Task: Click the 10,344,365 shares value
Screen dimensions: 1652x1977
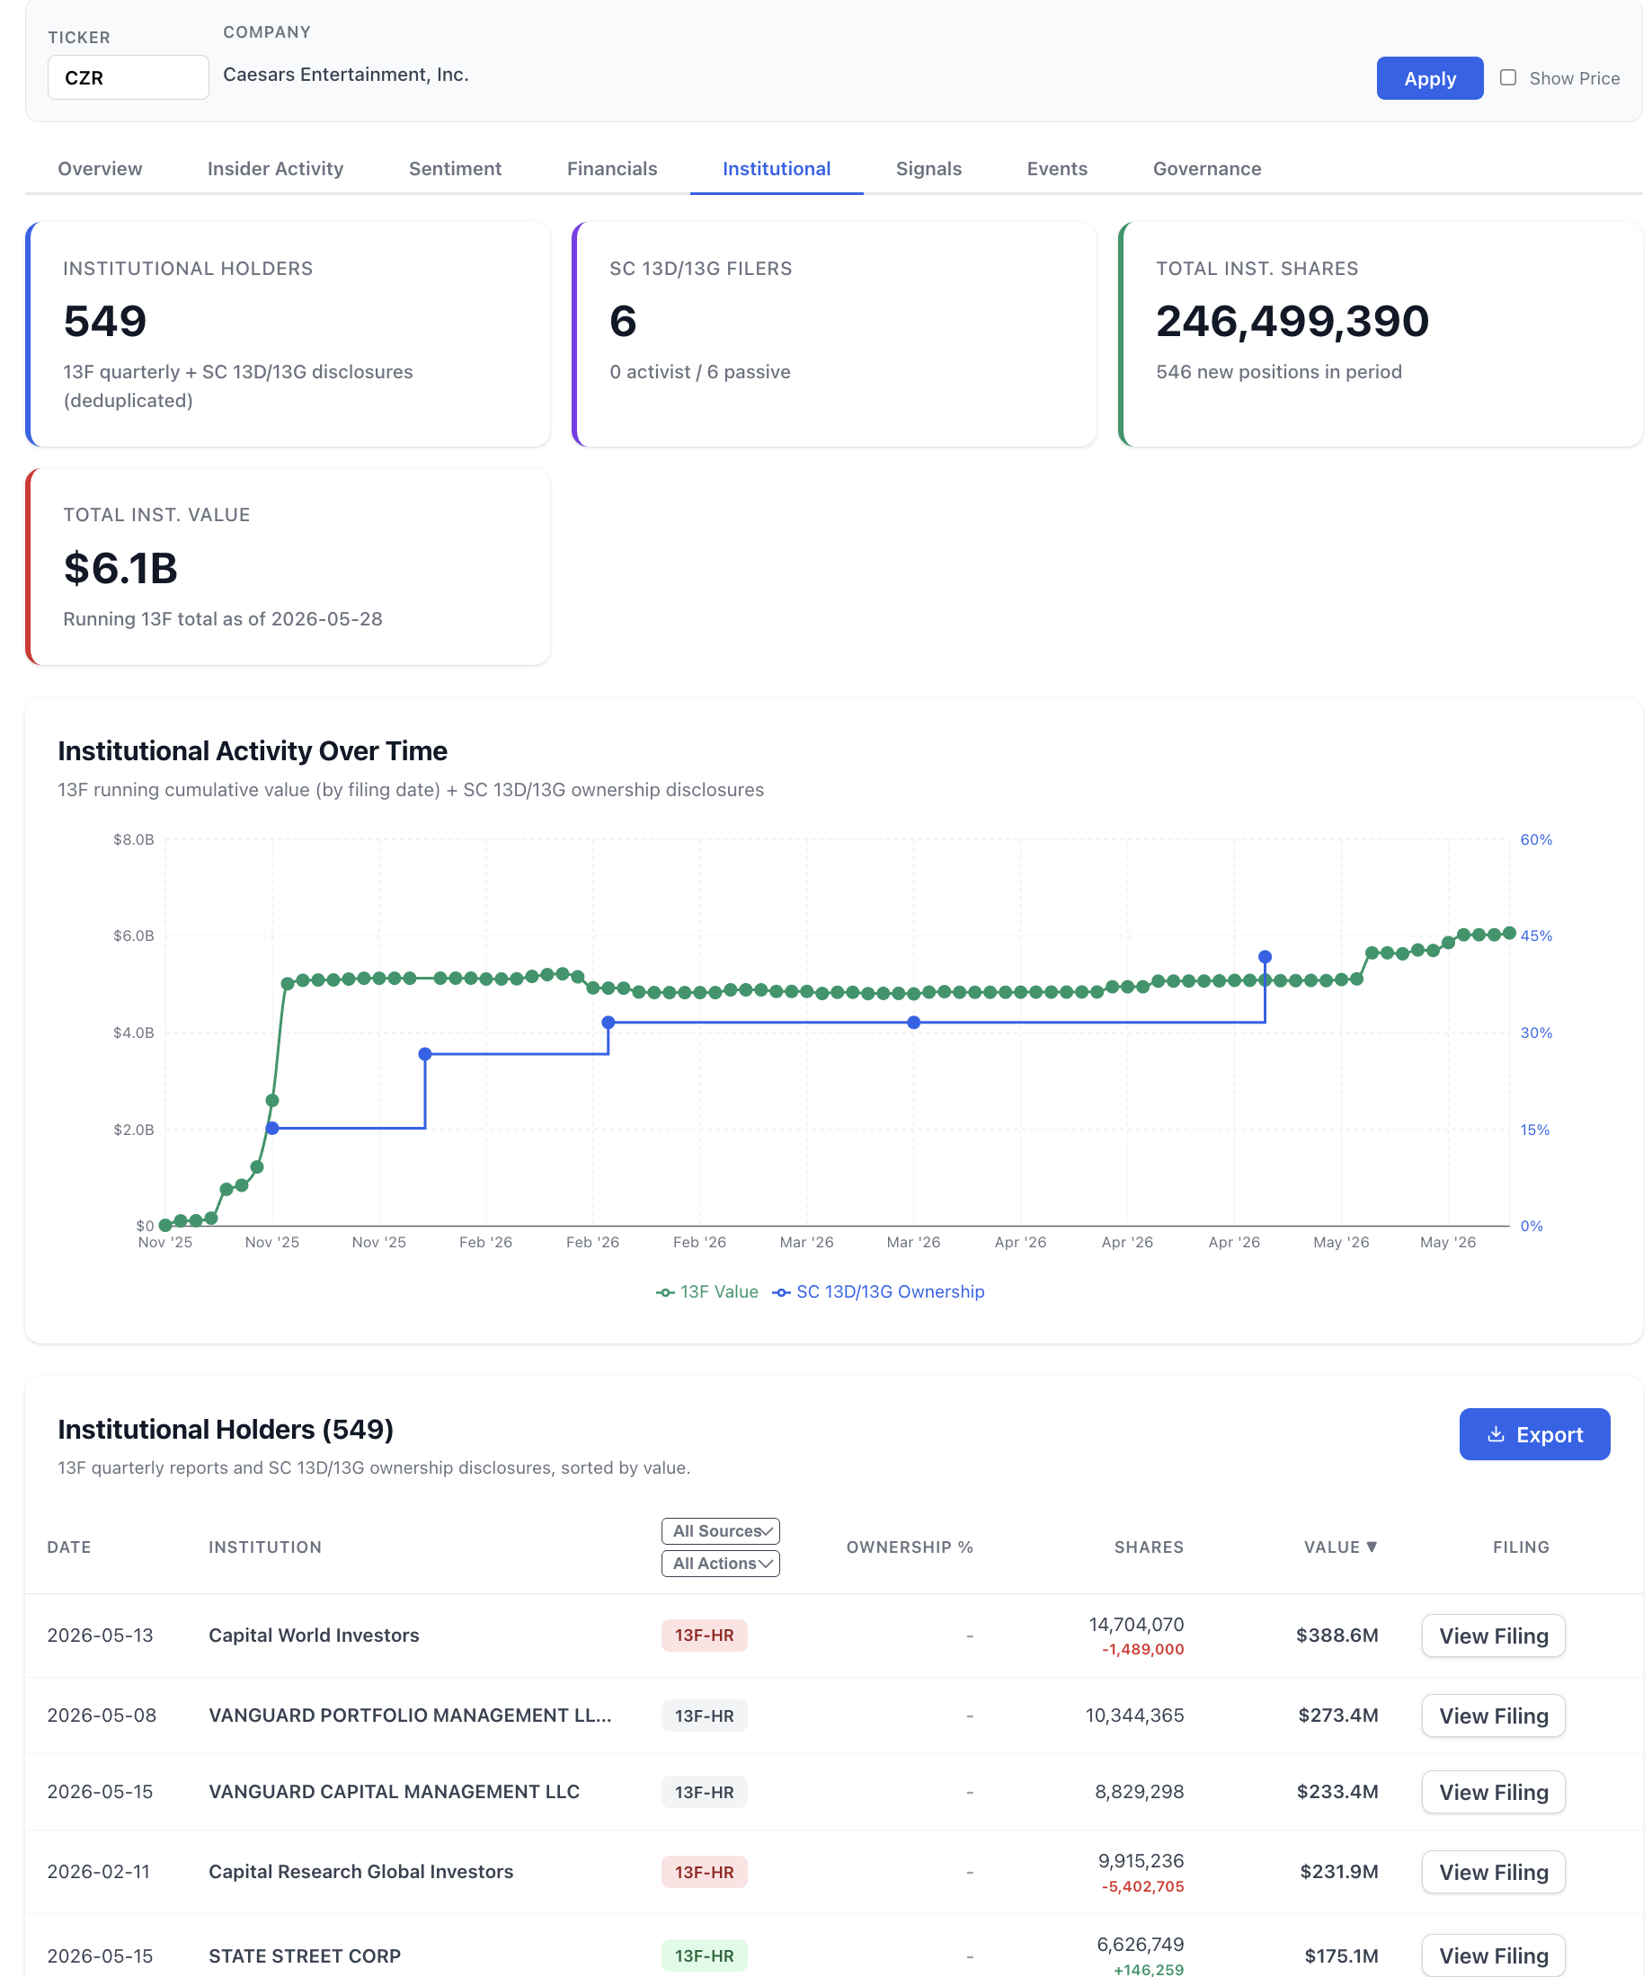Action: click(x=1134, y=1715)
